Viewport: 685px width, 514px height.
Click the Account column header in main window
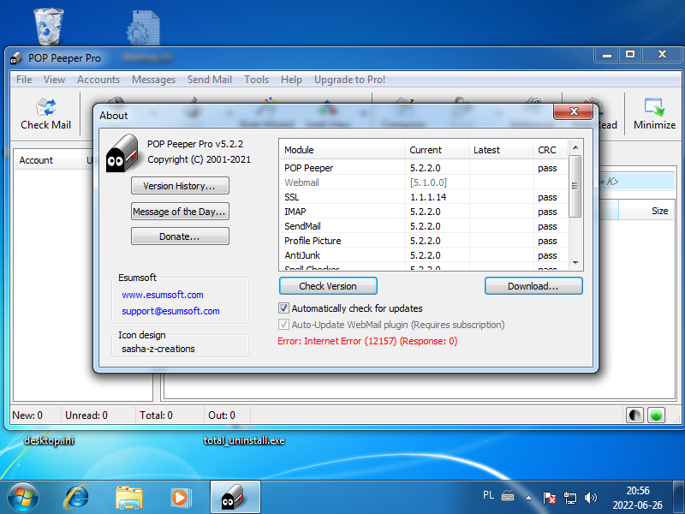point(48,160)
